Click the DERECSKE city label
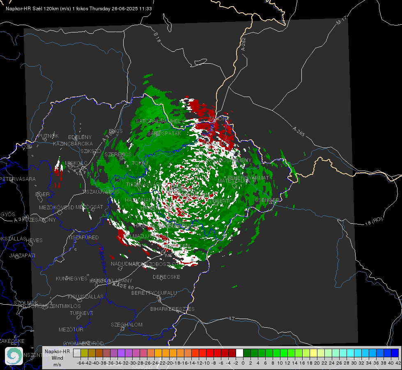 (166, 277)
